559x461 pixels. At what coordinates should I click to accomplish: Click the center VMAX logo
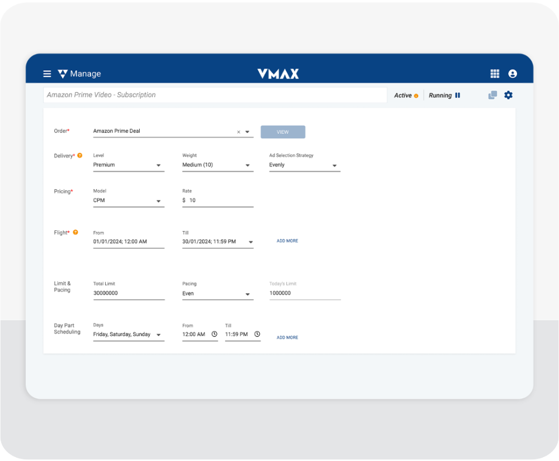pyautogui.click(x=278, y=74)
